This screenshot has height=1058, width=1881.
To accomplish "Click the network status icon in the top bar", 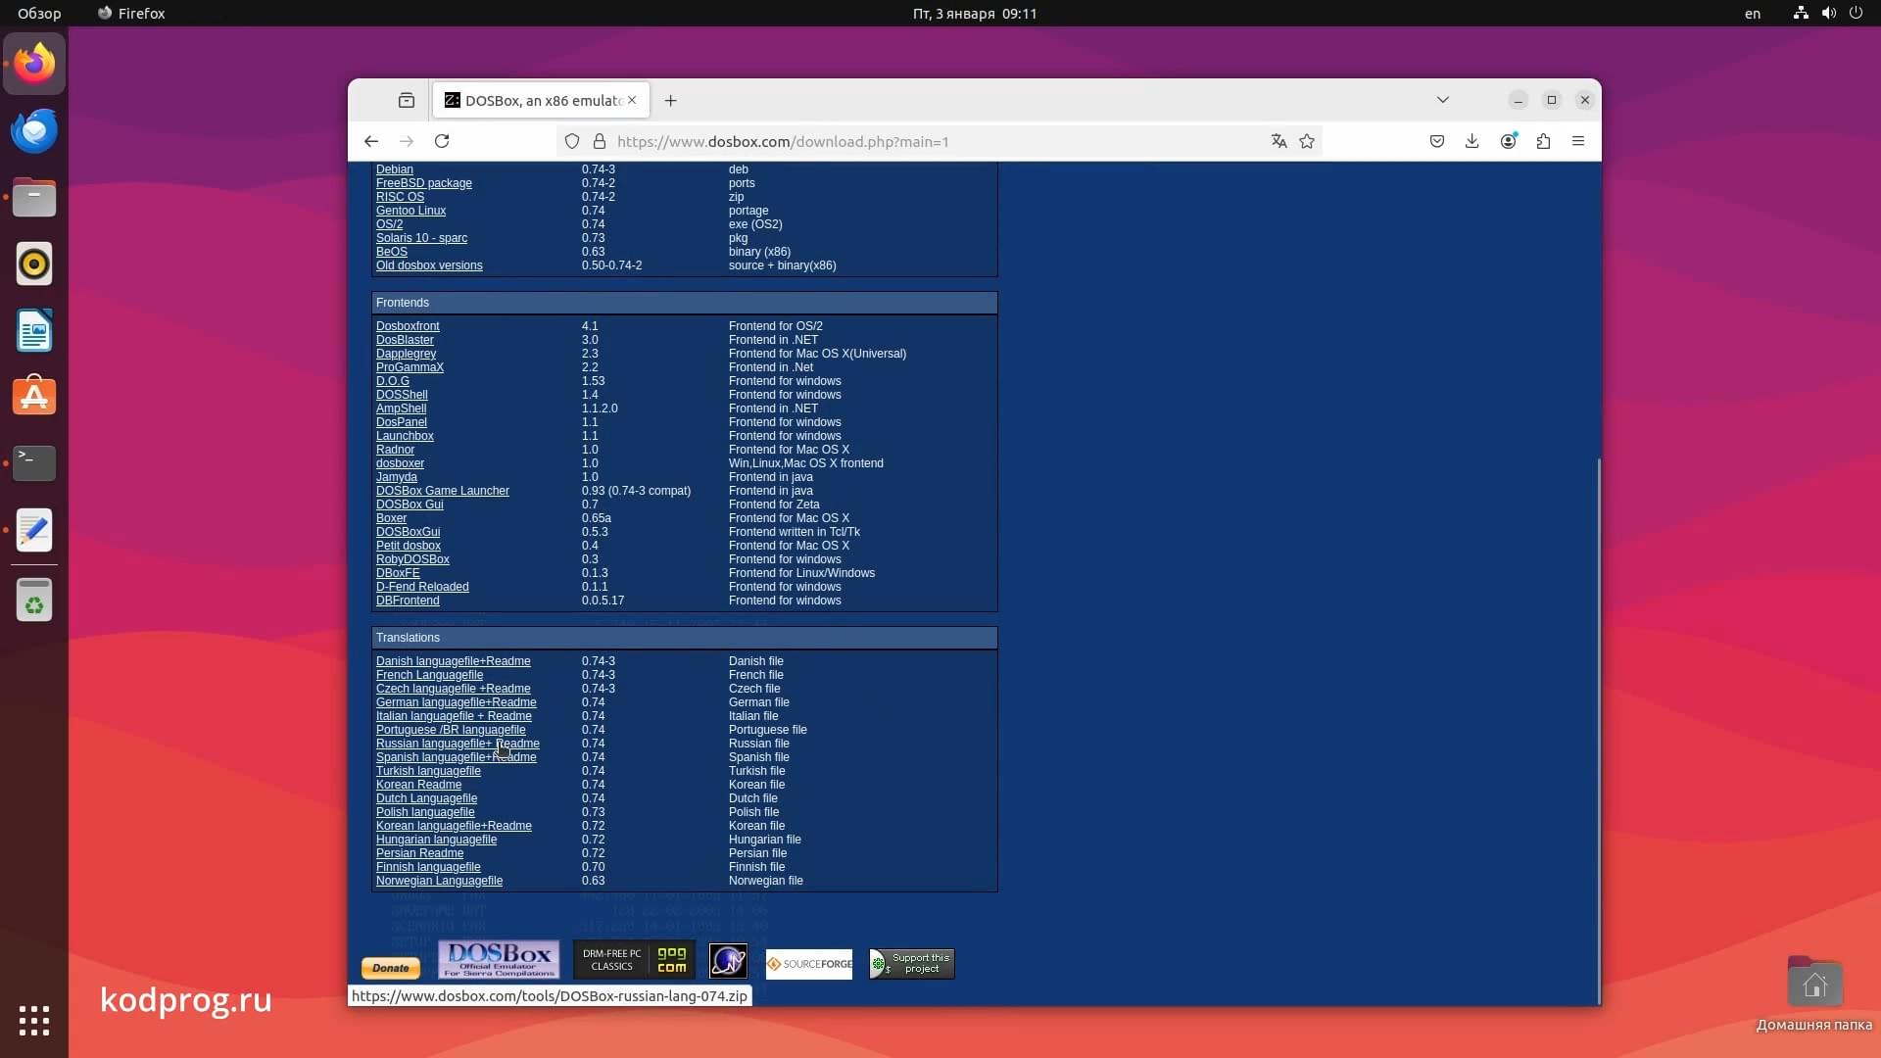I will coord(1801,14).
